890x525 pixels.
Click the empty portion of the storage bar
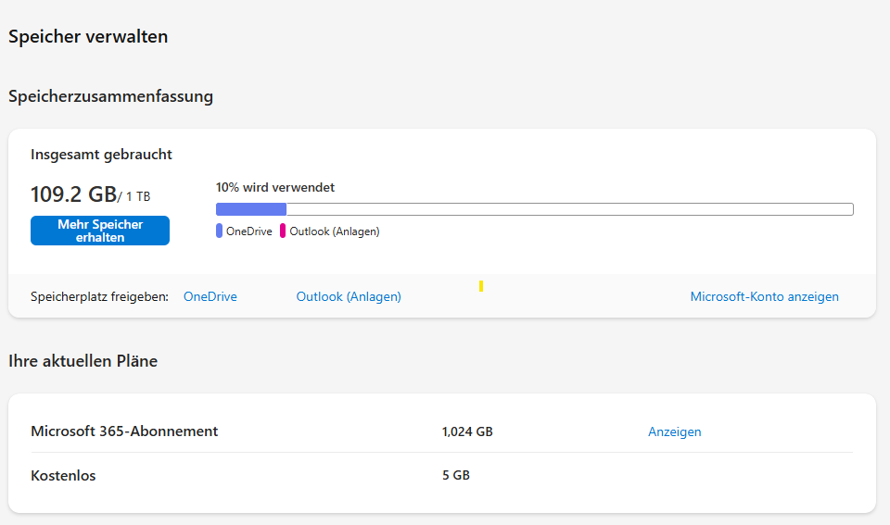(569, 209)
